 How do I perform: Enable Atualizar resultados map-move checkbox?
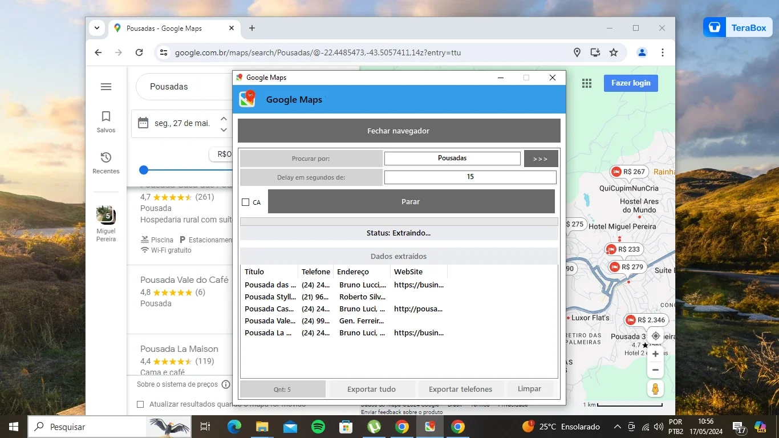(140, 404)
